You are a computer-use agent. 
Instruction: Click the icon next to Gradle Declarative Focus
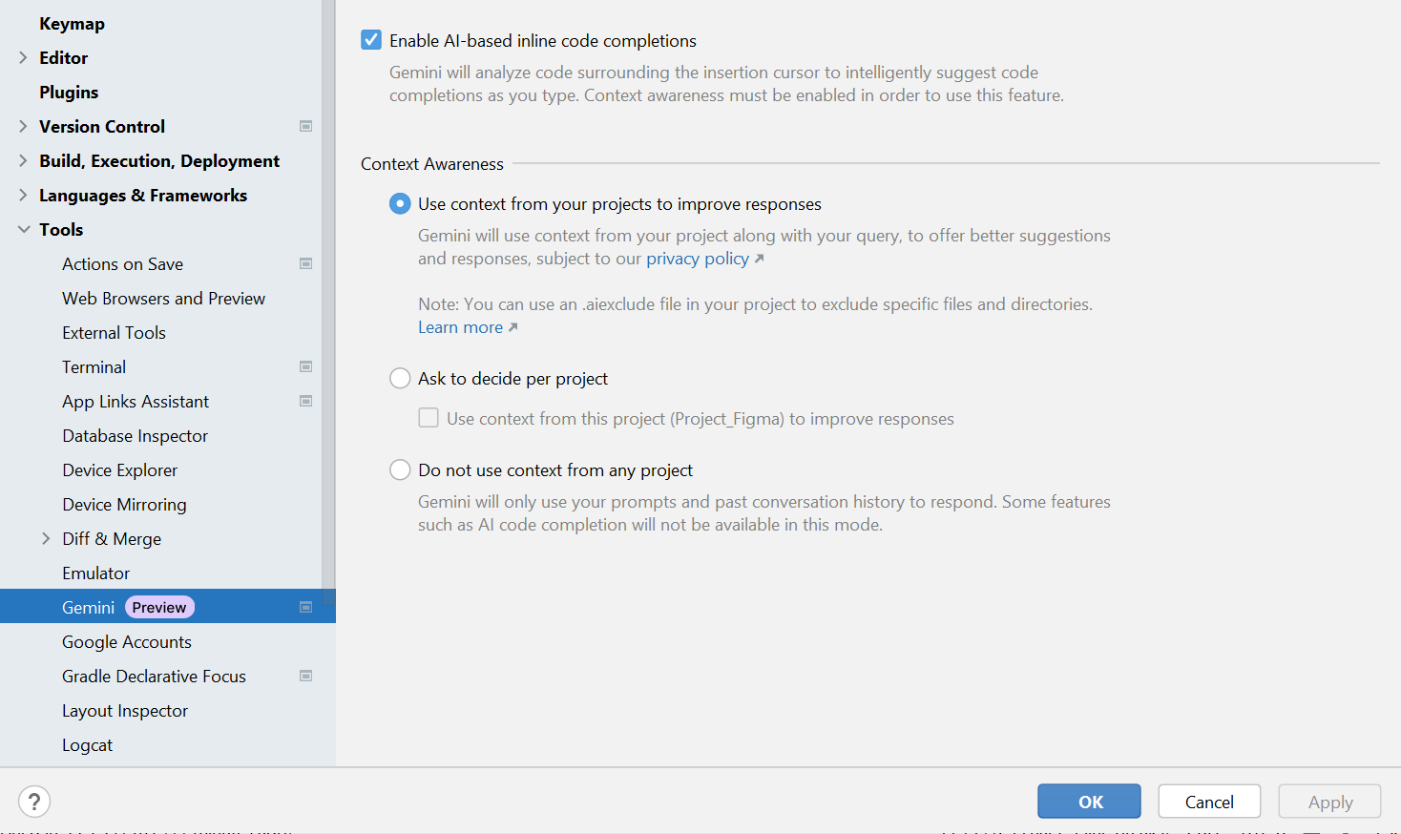click(x=305, y=676)
